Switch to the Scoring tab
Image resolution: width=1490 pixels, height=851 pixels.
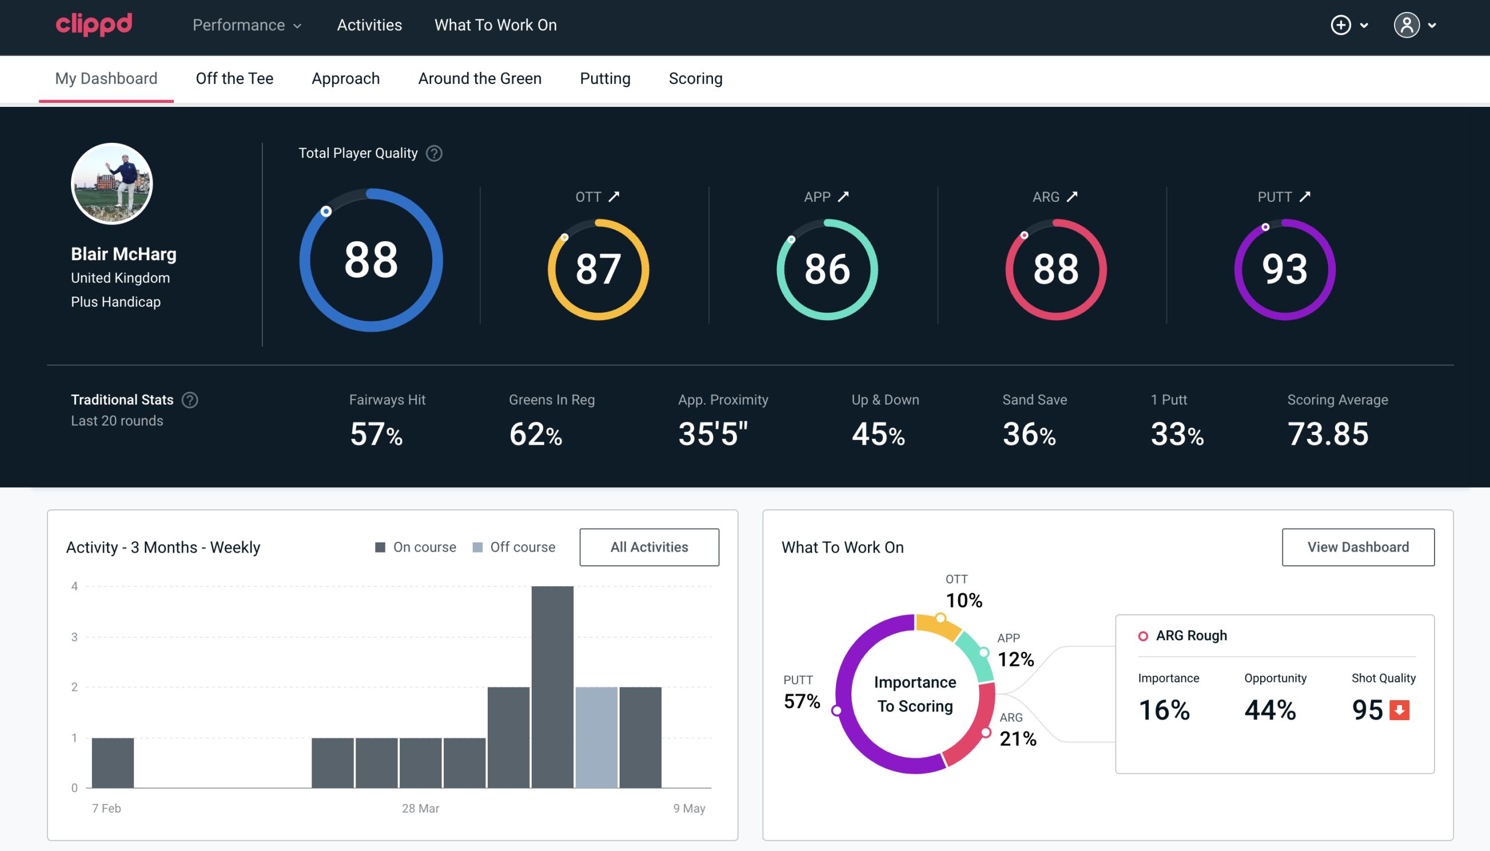tap(695, 78)
